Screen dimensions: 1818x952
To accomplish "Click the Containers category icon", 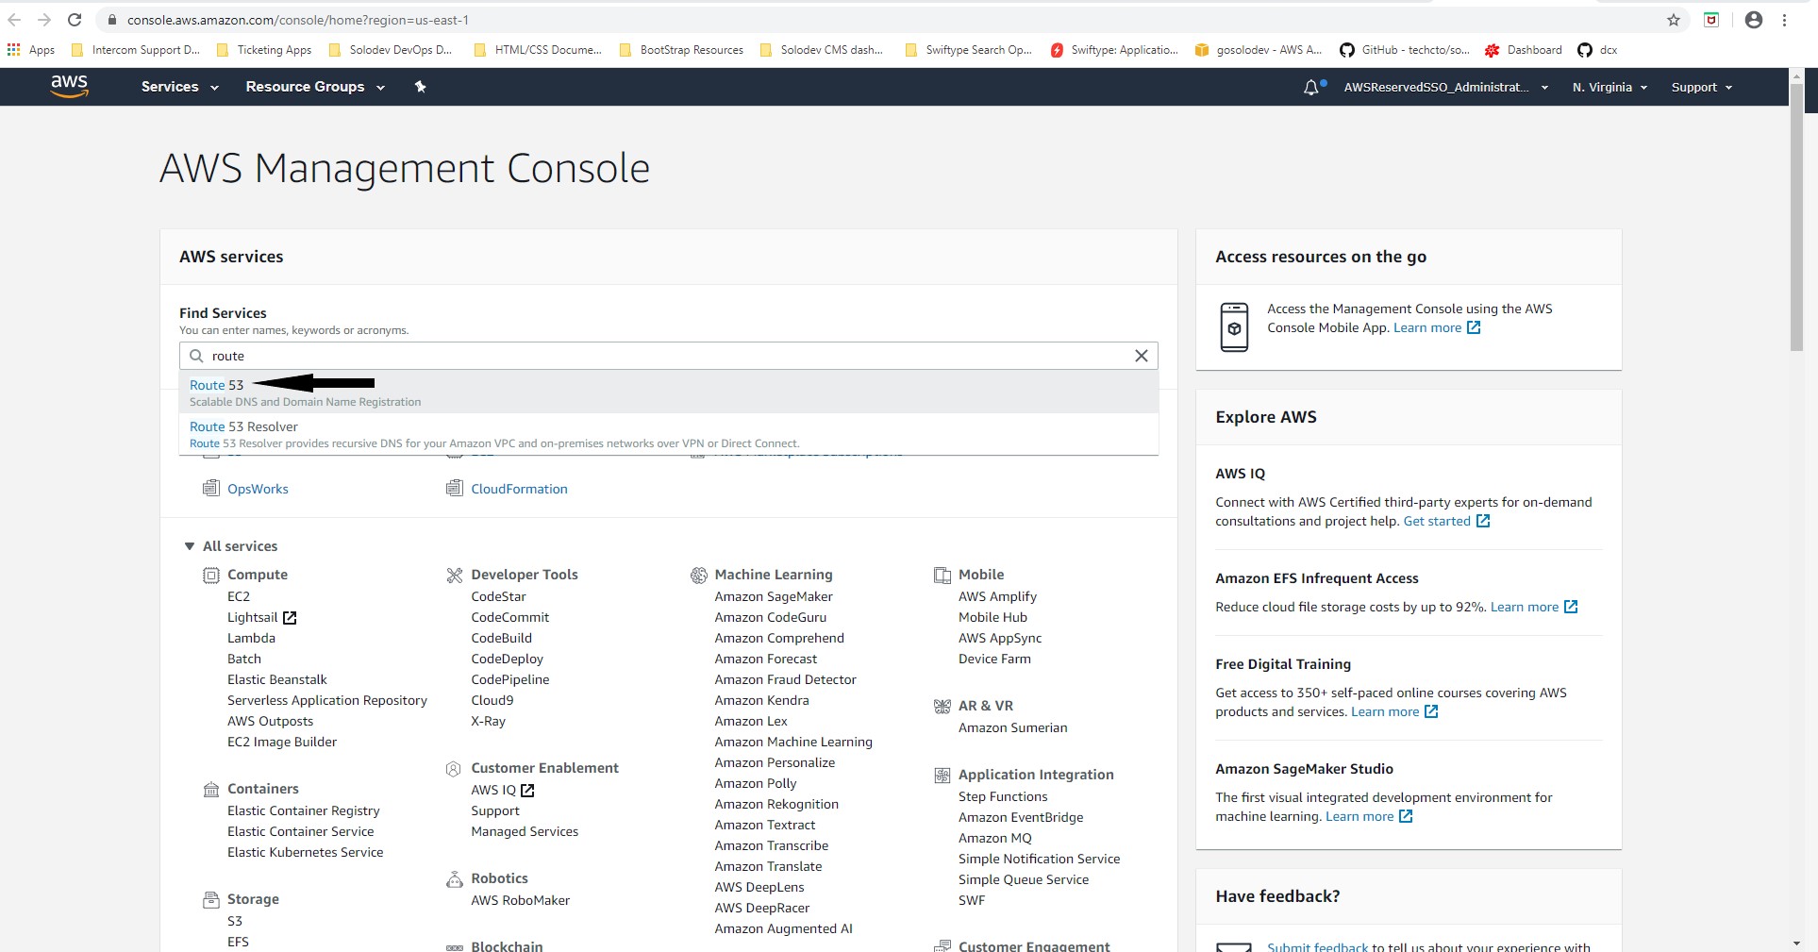I will (211, 789).
